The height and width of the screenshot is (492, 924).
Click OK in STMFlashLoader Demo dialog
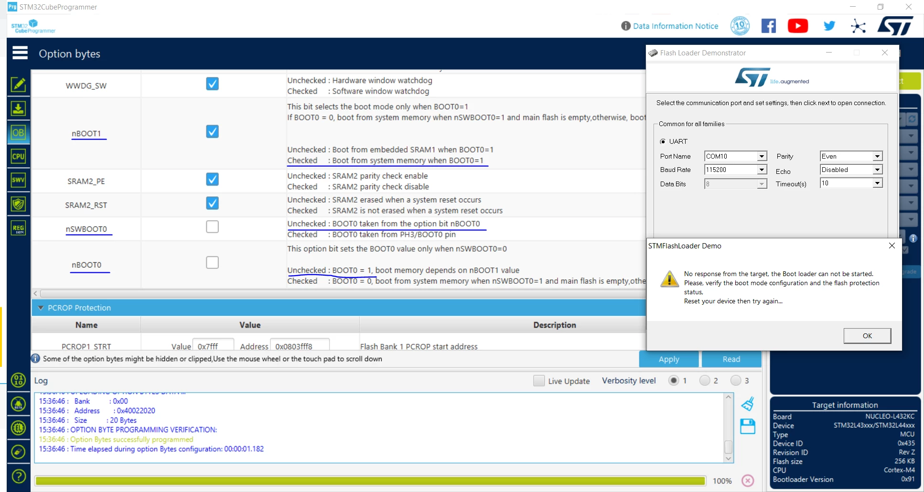point(867,336)
